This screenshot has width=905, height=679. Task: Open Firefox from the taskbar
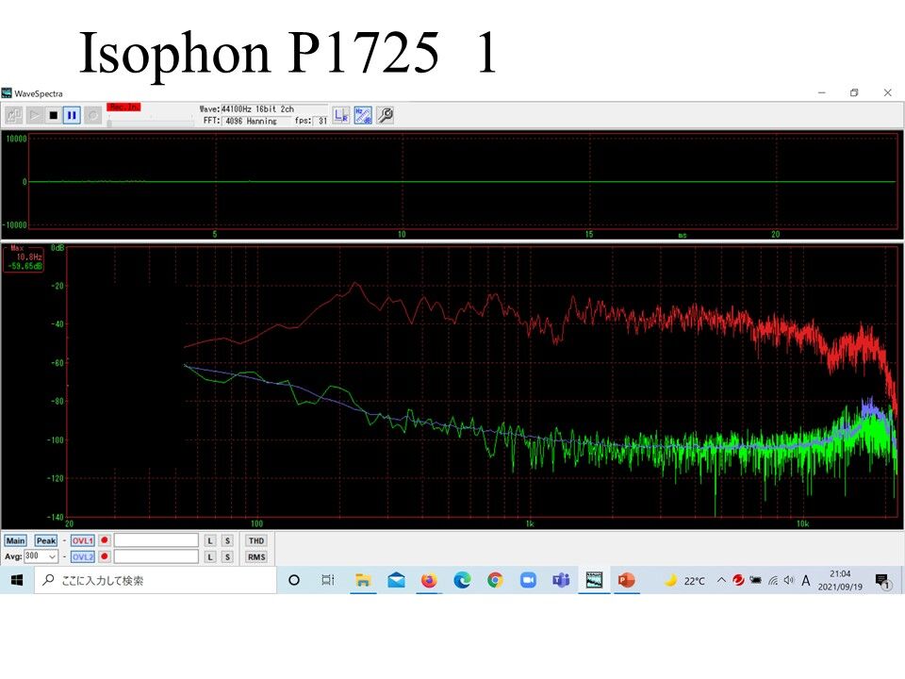(429, 580)
